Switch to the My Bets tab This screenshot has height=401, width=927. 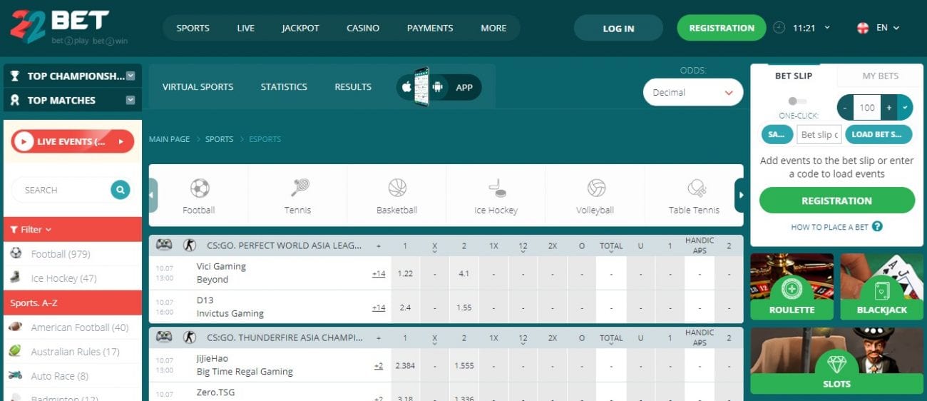tap(881, 76)
